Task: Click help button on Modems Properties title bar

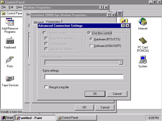Action: click(101, 7)
